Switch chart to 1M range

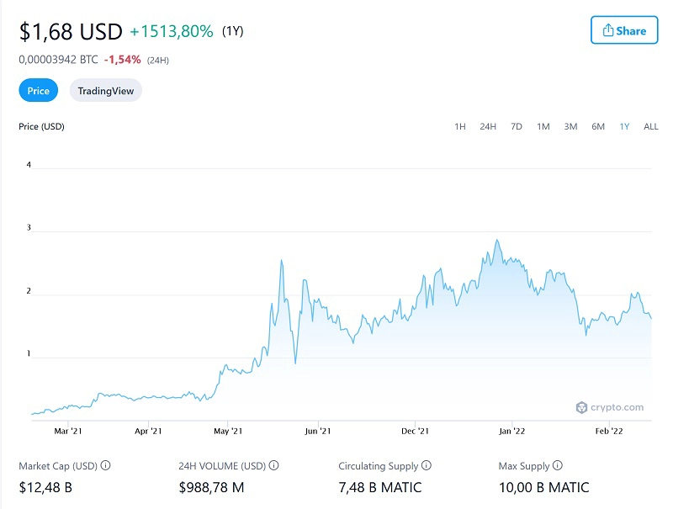click(543, 126)
